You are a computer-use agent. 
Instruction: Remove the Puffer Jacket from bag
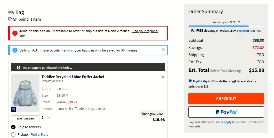163,77
